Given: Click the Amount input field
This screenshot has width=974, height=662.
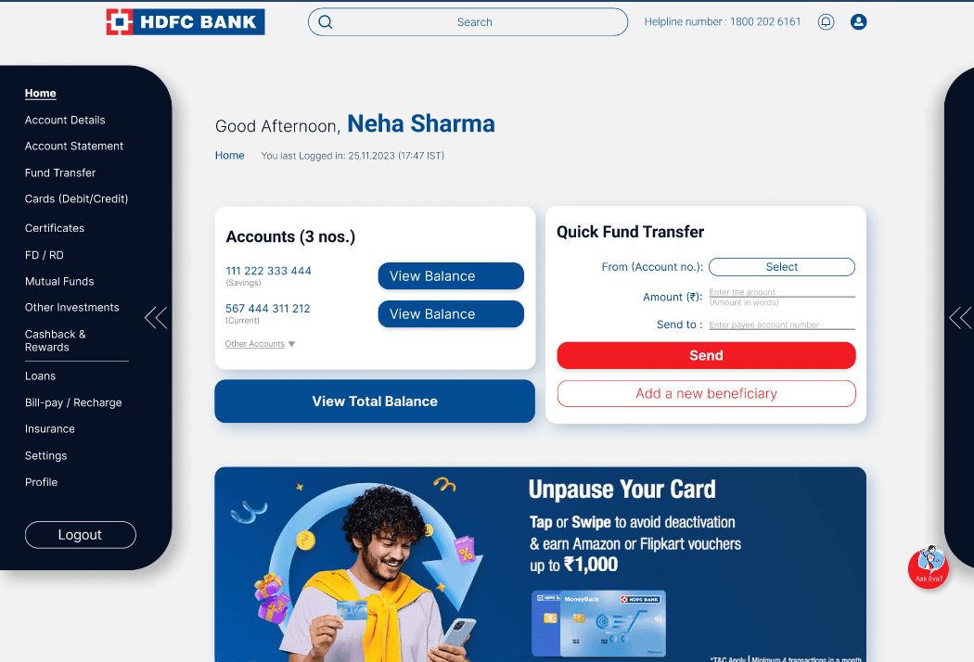Looking at the screenshot, I should click(782, 292).
